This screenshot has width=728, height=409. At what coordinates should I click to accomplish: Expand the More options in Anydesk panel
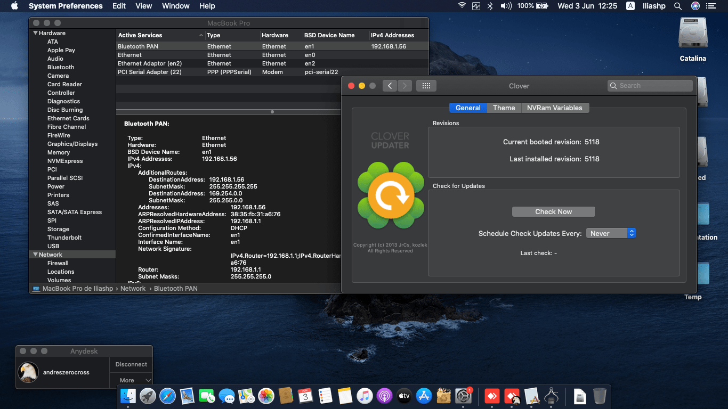pos(131,380)
